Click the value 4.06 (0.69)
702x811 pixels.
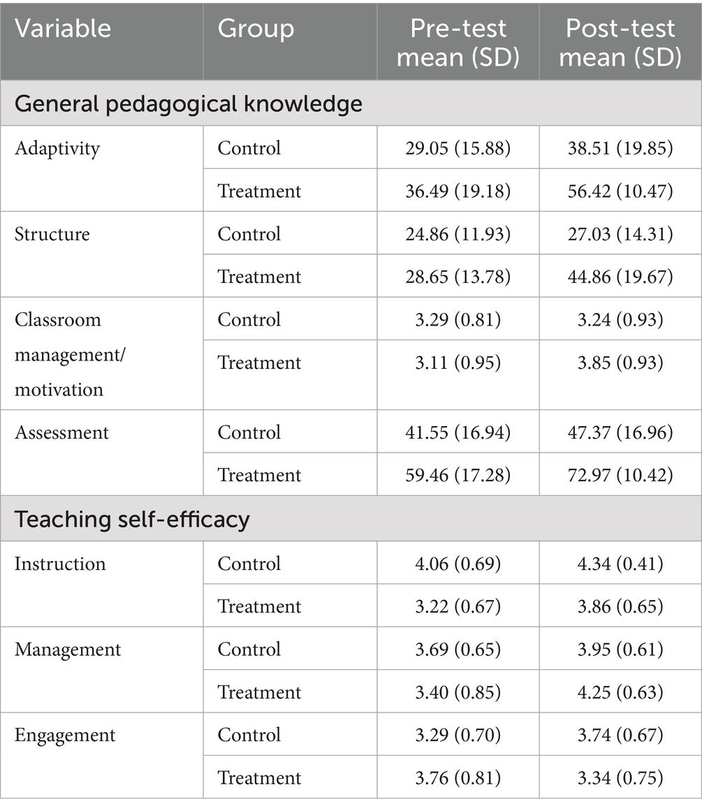458,564
